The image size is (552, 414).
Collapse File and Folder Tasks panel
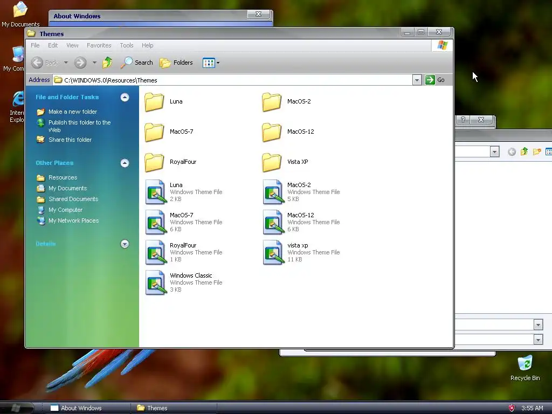[125, 97]
